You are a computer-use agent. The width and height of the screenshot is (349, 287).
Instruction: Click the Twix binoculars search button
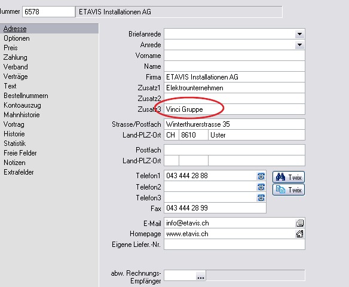tap(289, 177)
